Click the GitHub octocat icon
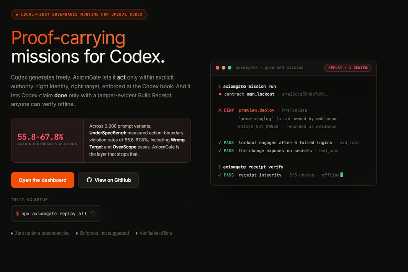Viewport: 408px width, 272px height. tap(89, 180)
